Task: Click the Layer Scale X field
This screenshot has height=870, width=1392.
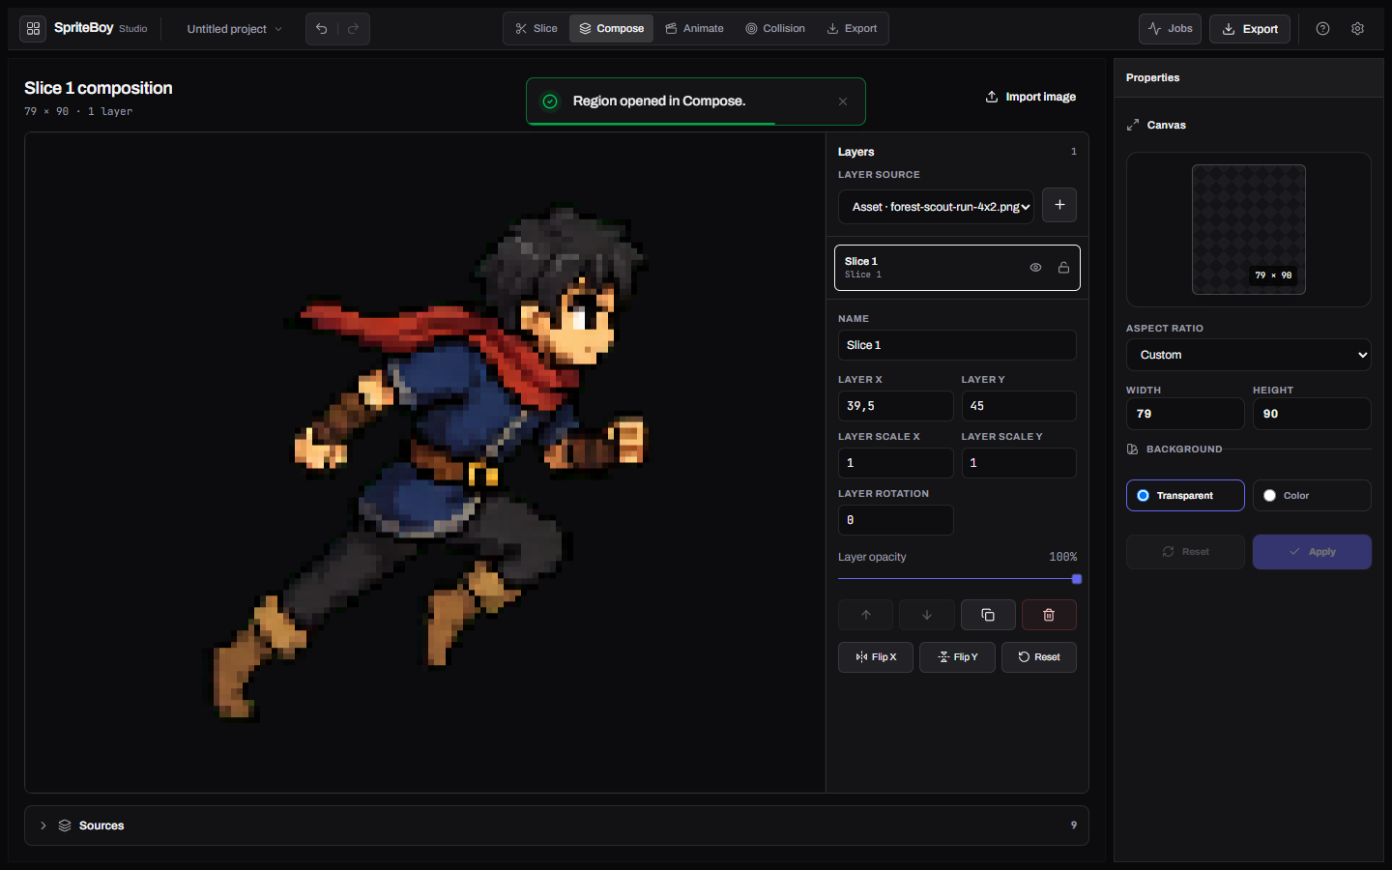Action: 896,463
